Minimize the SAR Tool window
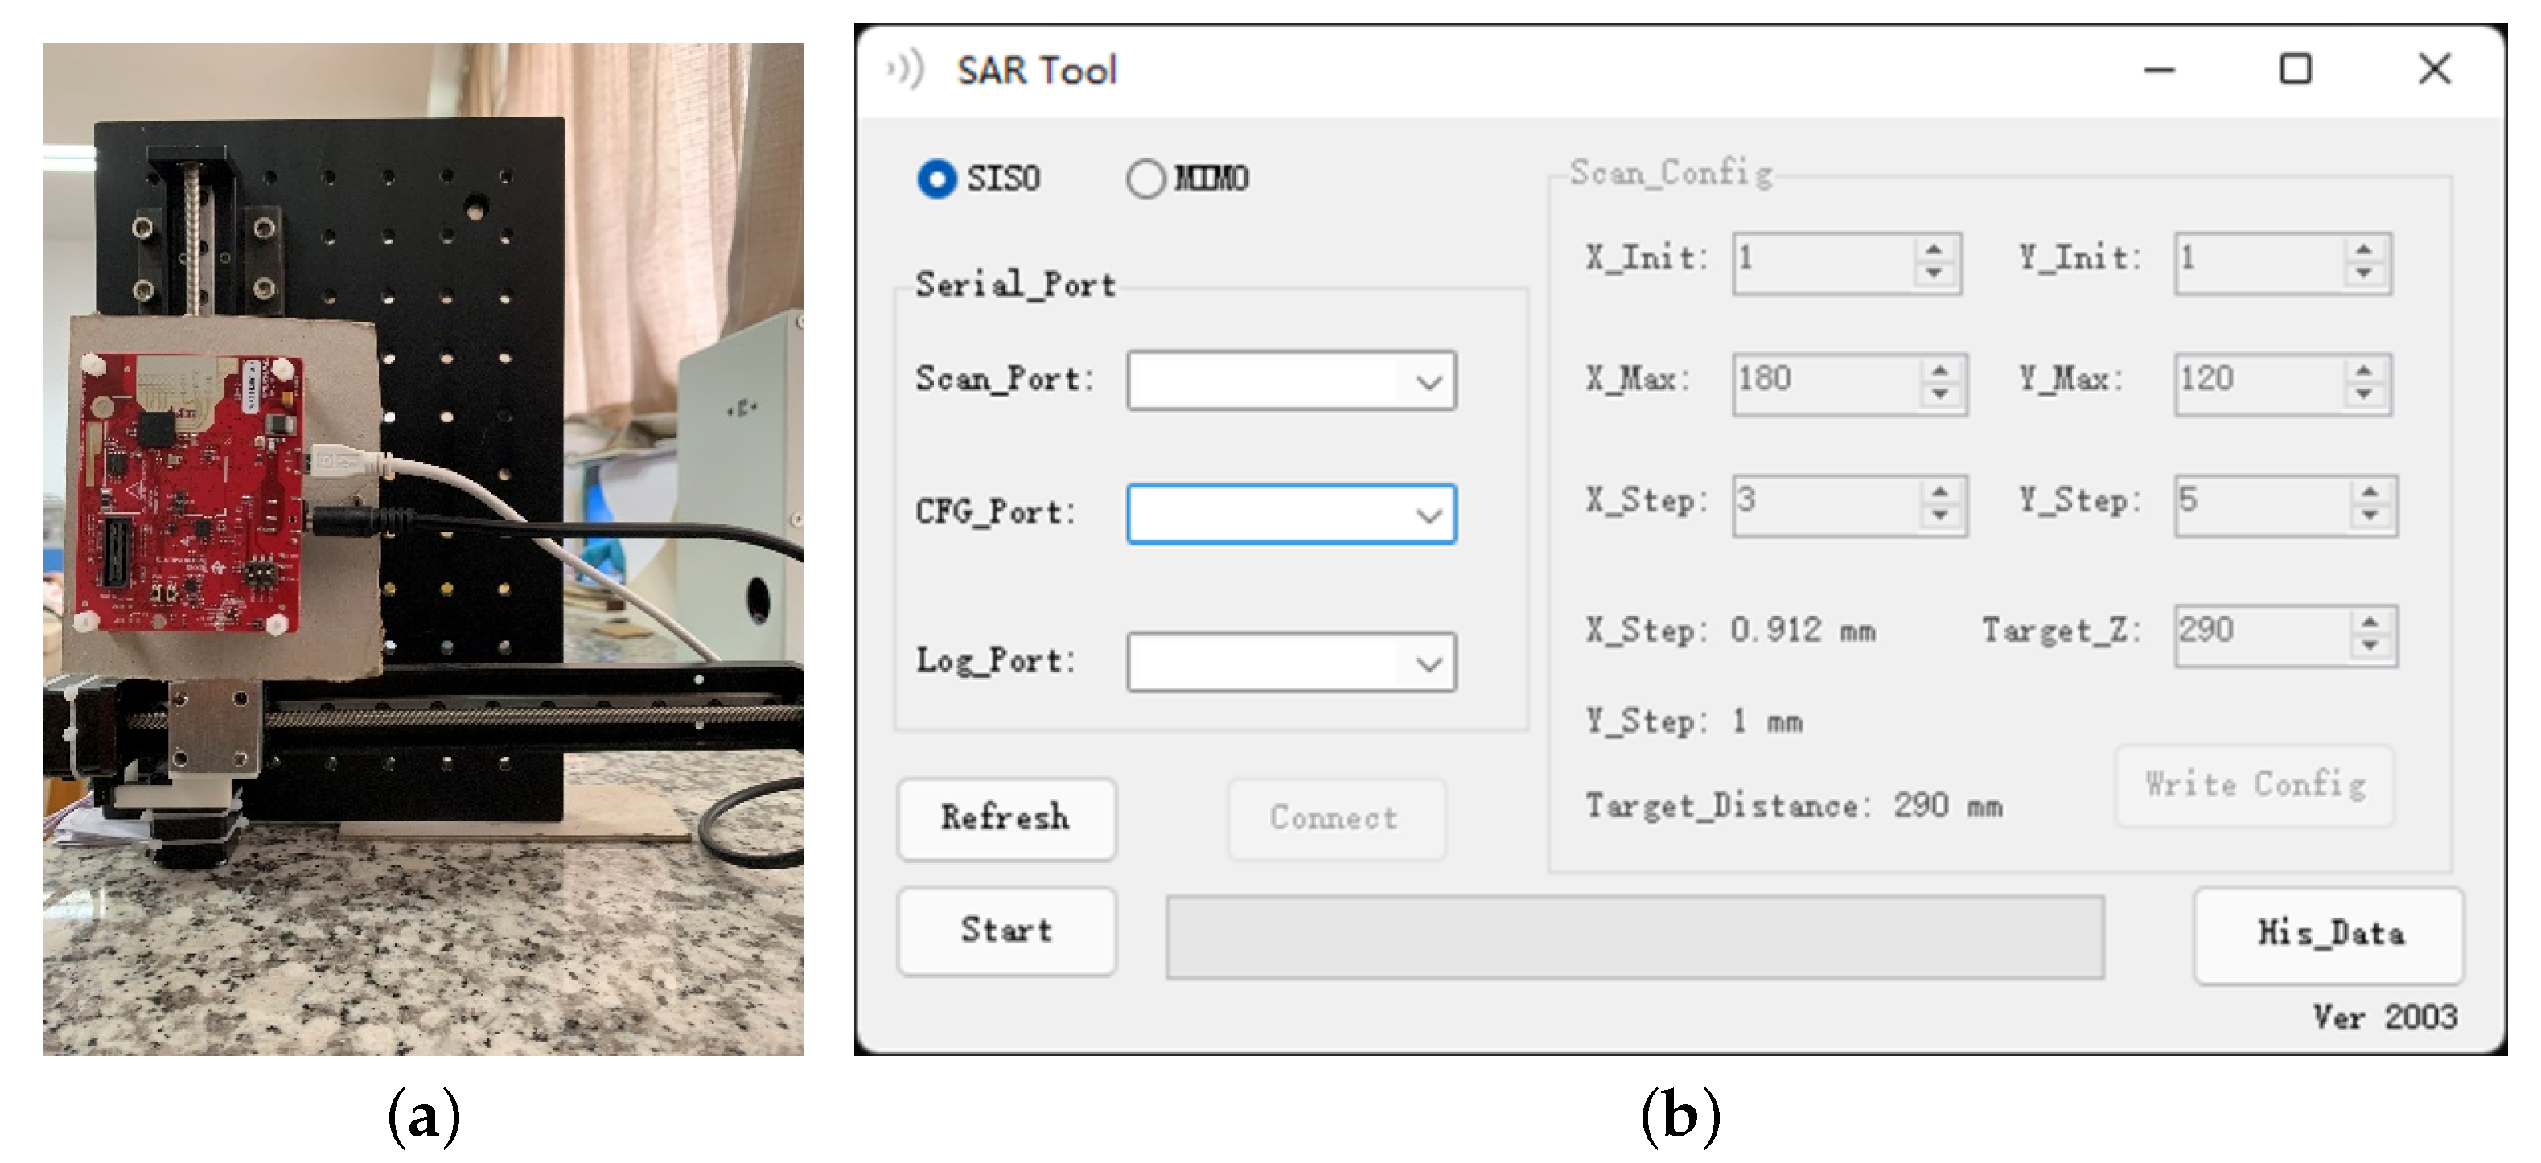 [2159, 70]
